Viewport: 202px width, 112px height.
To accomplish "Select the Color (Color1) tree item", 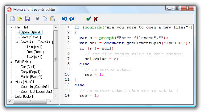I will click(25, 97).
